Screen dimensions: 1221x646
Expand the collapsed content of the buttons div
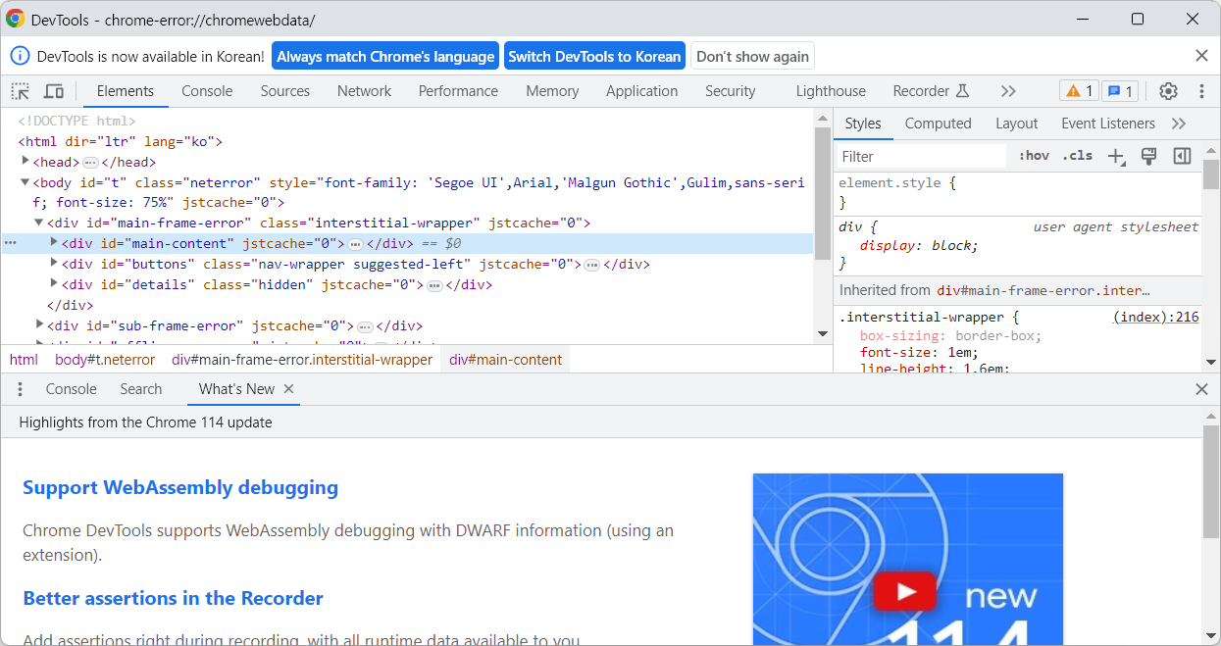(x=591, y=265)
